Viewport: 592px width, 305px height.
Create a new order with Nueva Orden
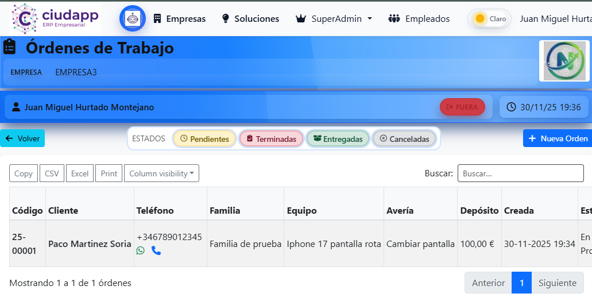[x=558, y=138]
